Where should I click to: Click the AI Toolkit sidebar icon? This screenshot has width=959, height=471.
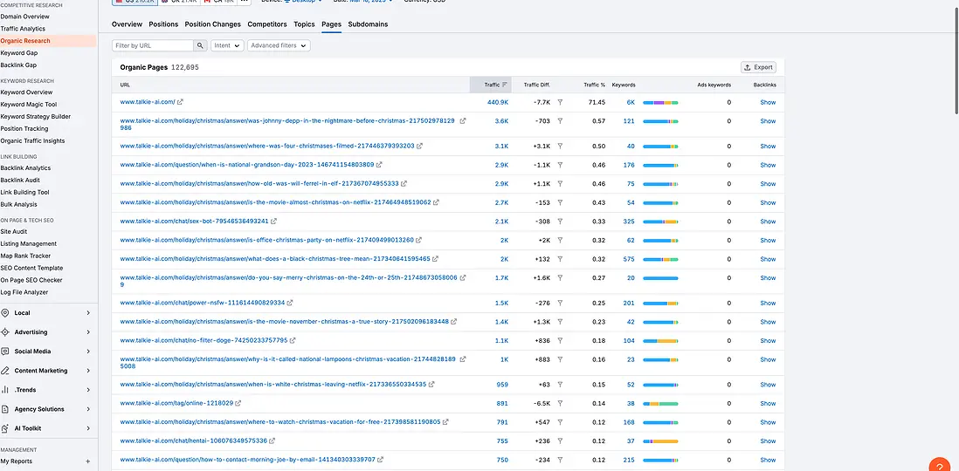5,428
